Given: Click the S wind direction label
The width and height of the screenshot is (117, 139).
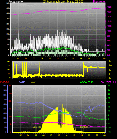Looking at the screenshot, I should (x=110, y=70).
